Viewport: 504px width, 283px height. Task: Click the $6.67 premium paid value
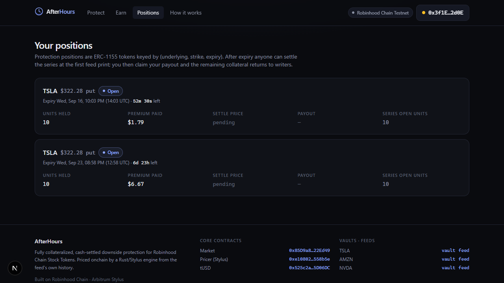click(136, 184)
